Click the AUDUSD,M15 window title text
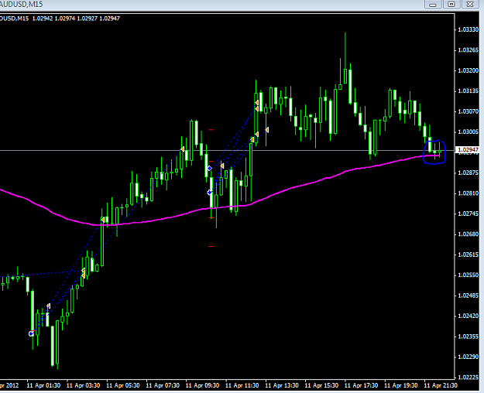484x393 pixels. [22, 5]
